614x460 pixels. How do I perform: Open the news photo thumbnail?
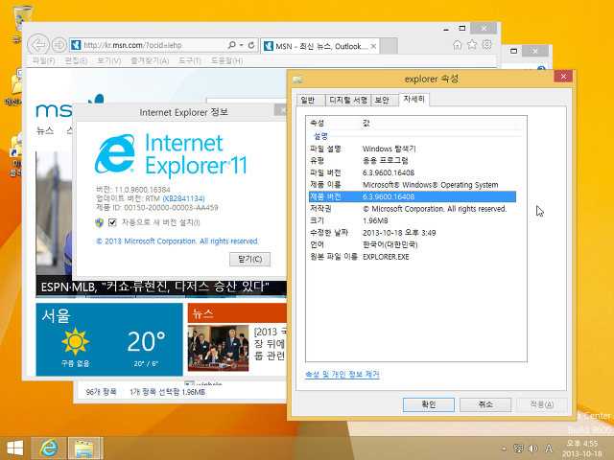[218, 347]
